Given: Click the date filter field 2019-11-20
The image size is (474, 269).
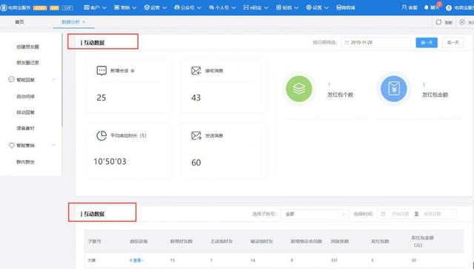Looking at the screenshot, I should 376,43.
